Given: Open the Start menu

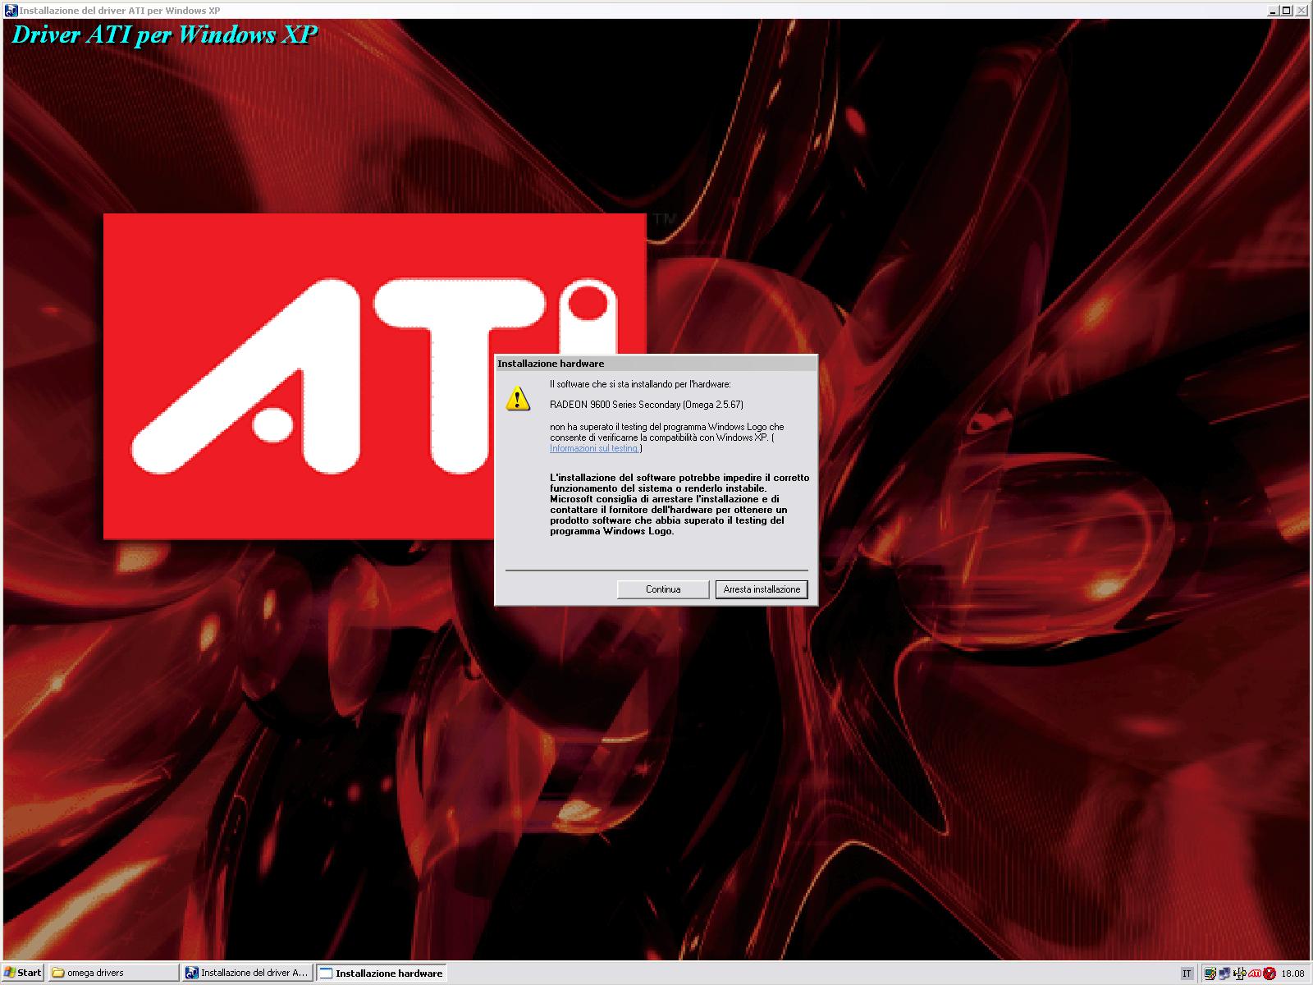Looking at the screenshot, I should pyautogui.click(x=22, y=973).
